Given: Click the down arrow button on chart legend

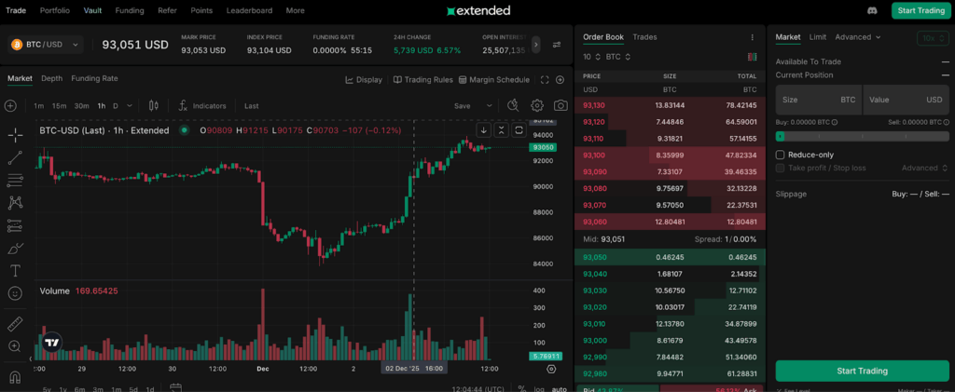Looking at the screenshot, I should click(483, 130).
